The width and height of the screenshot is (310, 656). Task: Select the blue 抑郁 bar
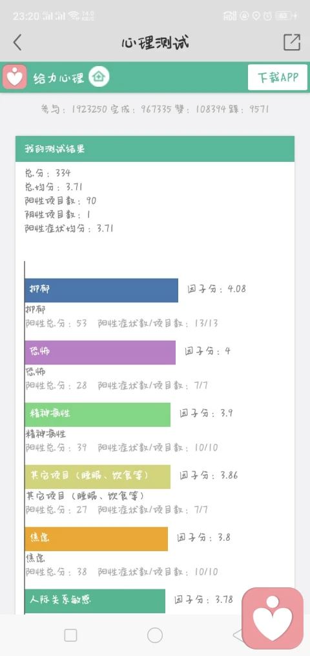[101, 290]
